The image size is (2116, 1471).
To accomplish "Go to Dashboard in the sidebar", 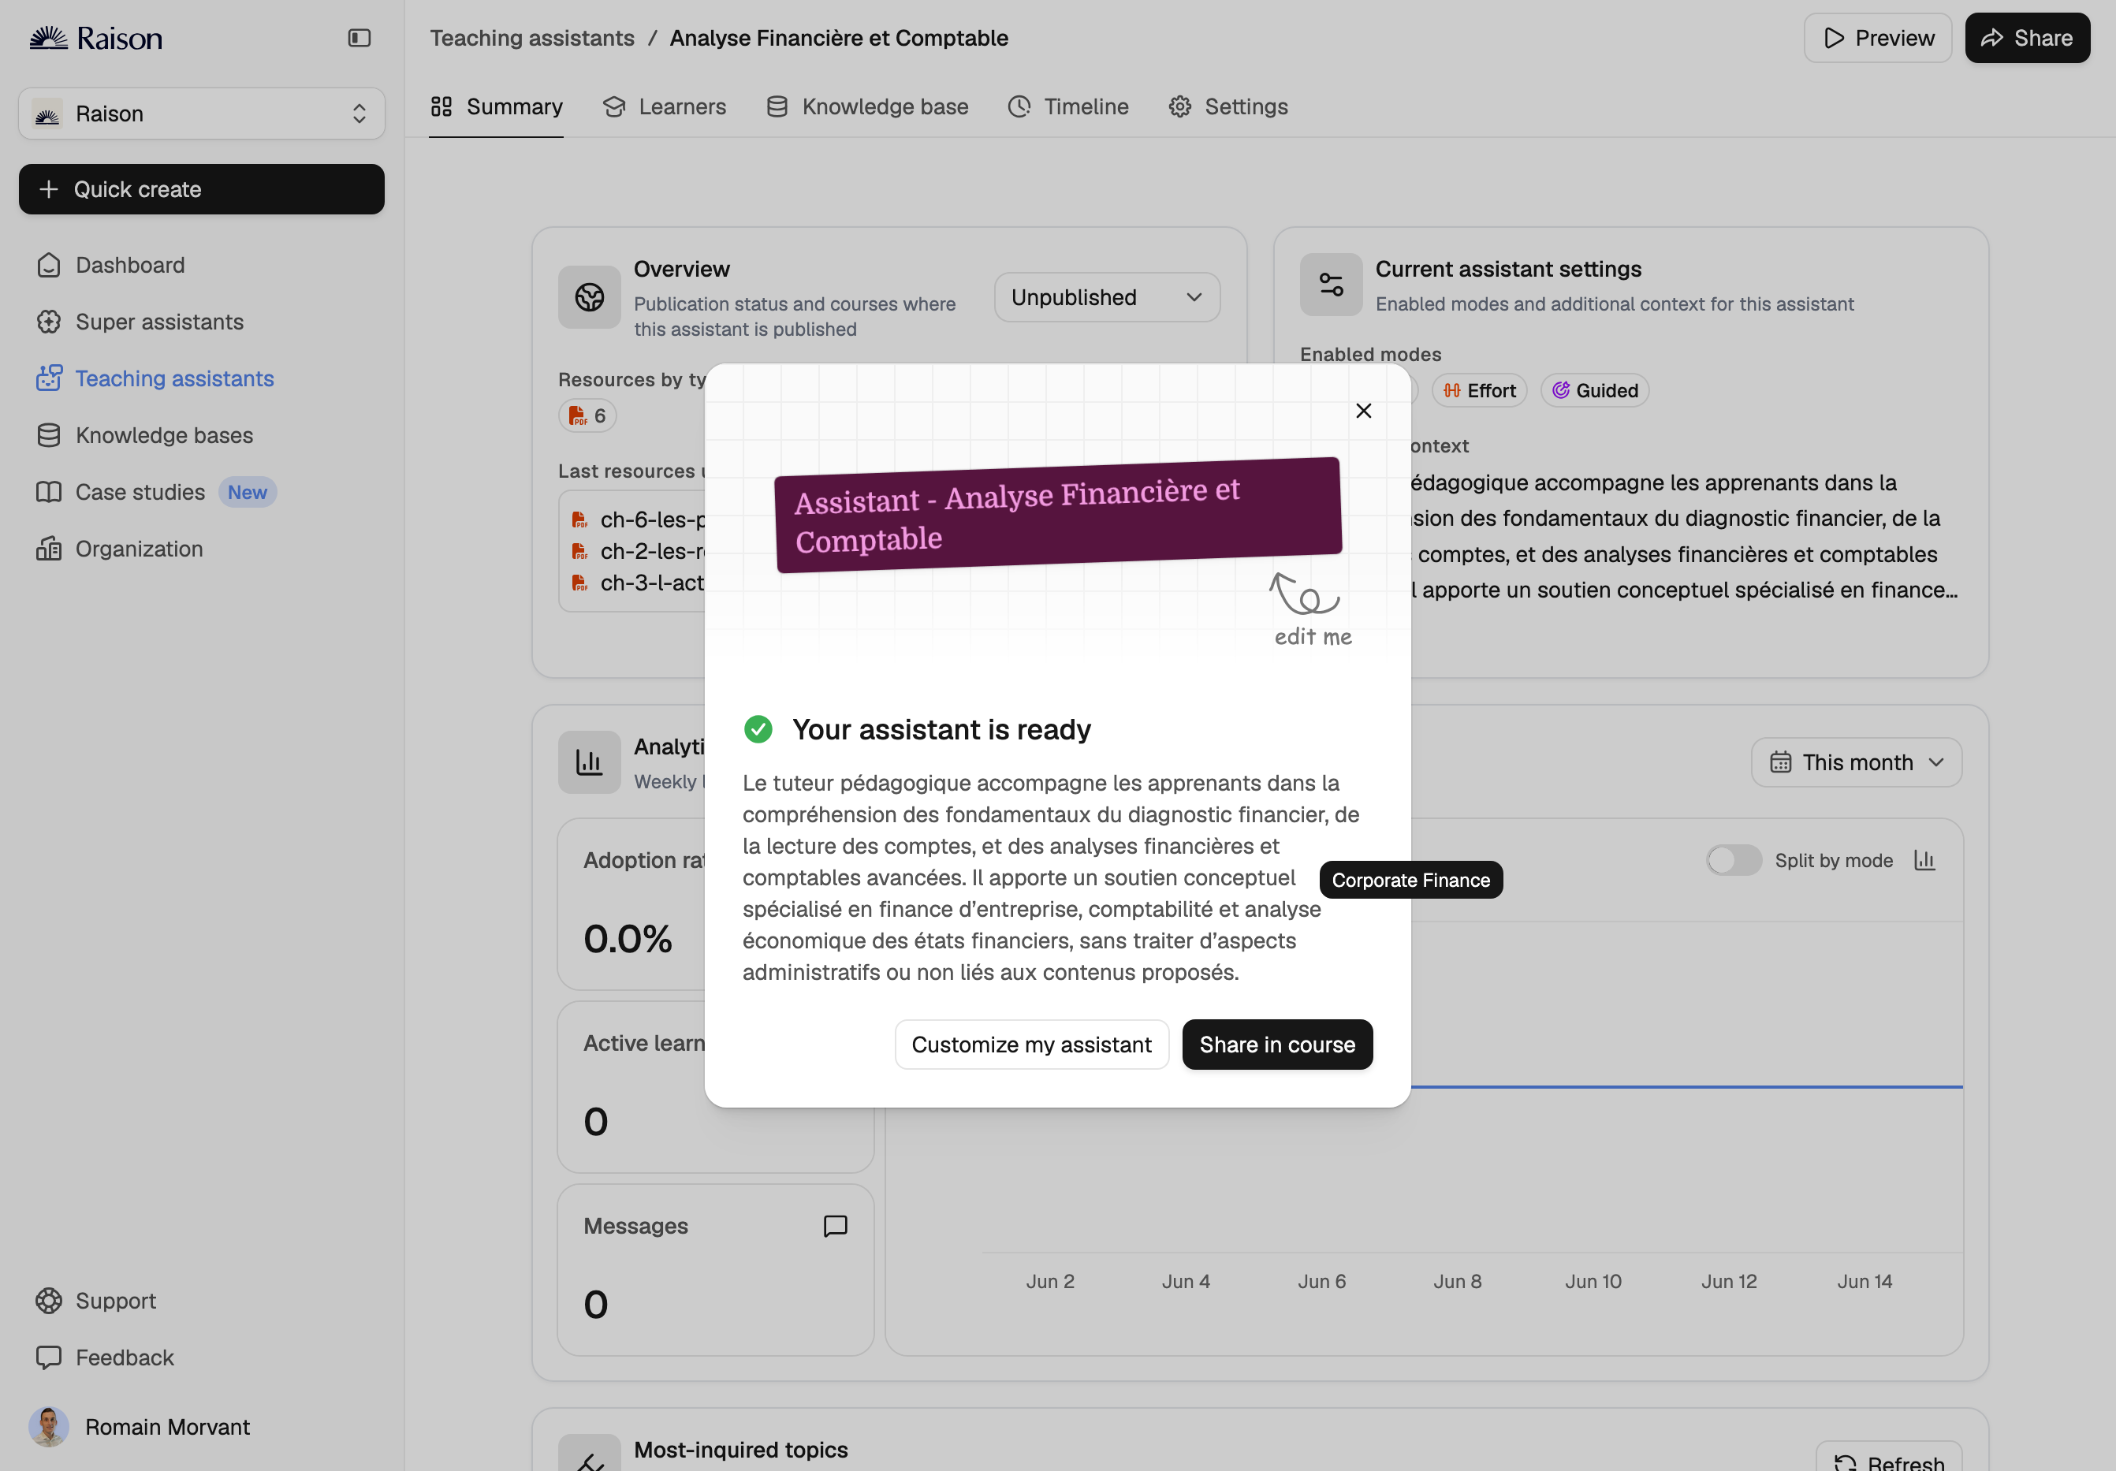I will tap(130, 266).
